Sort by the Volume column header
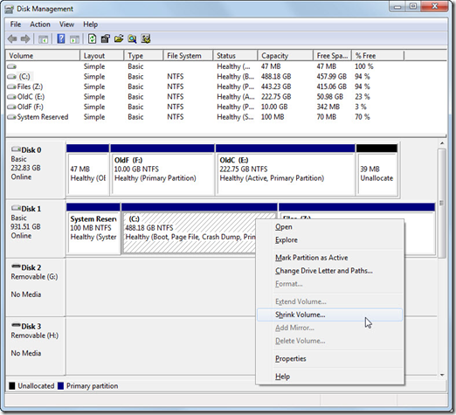This screenshot has height=415, width=456. (x=43, y=56)
